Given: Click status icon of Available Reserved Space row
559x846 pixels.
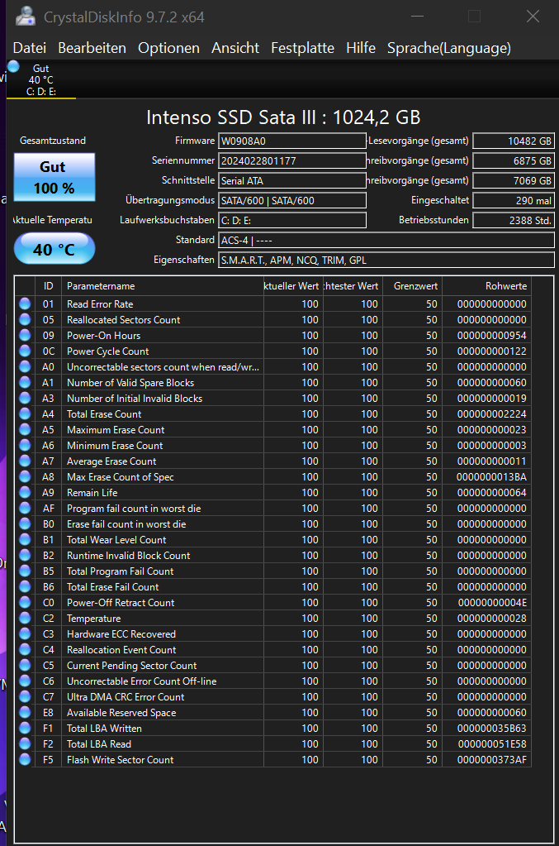Looking at the screenshot, I should (x=25, y=712).
